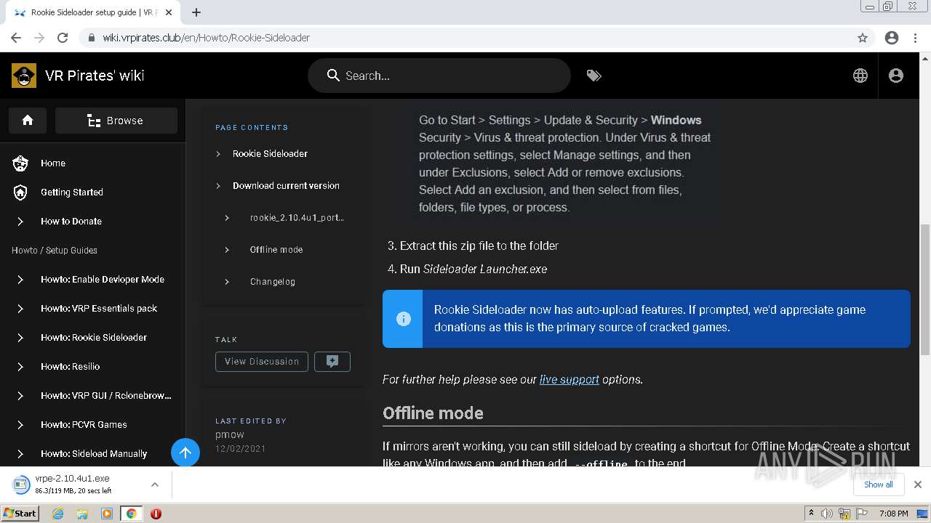Show hidden system tray icons
The image size is (931, 523).
(x=811, y=514)
